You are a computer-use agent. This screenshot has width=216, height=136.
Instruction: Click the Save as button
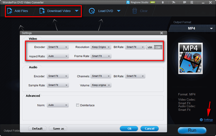click(58, 129)
